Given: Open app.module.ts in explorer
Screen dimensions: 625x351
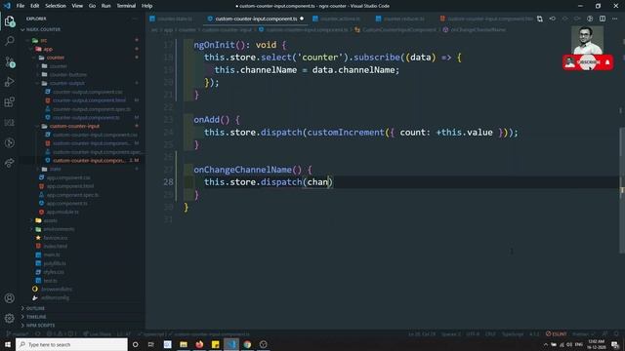Looking at the screenshot, I should tap(62, 213).
